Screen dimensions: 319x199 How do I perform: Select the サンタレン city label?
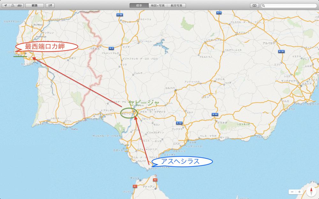[x=48, y=32]
